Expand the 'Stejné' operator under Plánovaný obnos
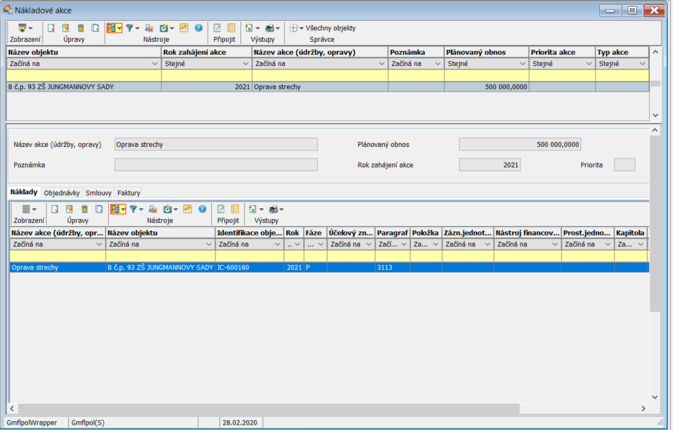The image size is (673, 430). pos(522,64)
